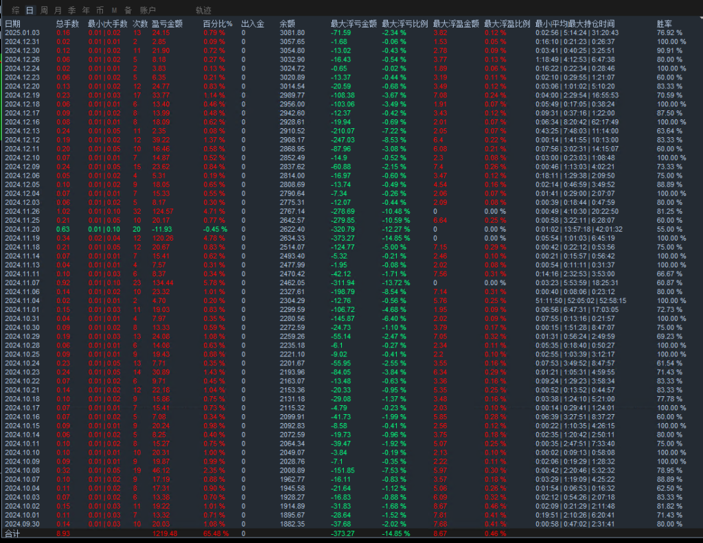The width and height of the screenshot is (703, 543).
Task: Select the 2025.01.03 date row
Action: (x=23, y=33)
